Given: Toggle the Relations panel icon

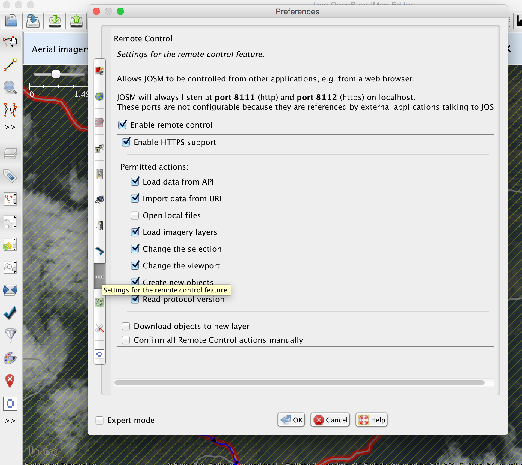Looking at the screenshot, I should tap(10, 222).
